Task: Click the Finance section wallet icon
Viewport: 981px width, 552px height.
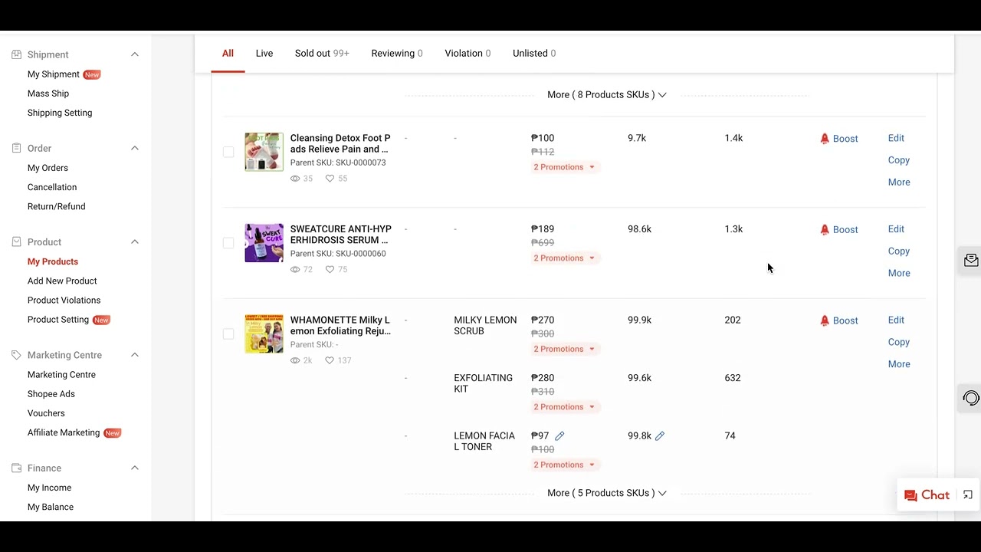Action: tap(16, 468)
